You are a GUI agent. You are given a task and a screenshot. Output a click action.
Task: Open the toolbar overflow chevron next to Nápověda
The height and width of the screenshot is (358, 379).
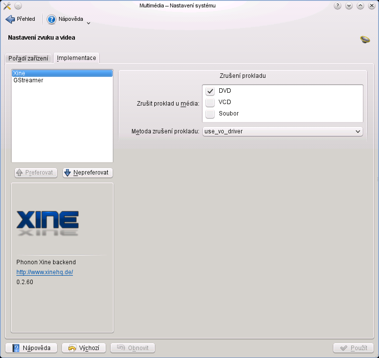[88, 23]
